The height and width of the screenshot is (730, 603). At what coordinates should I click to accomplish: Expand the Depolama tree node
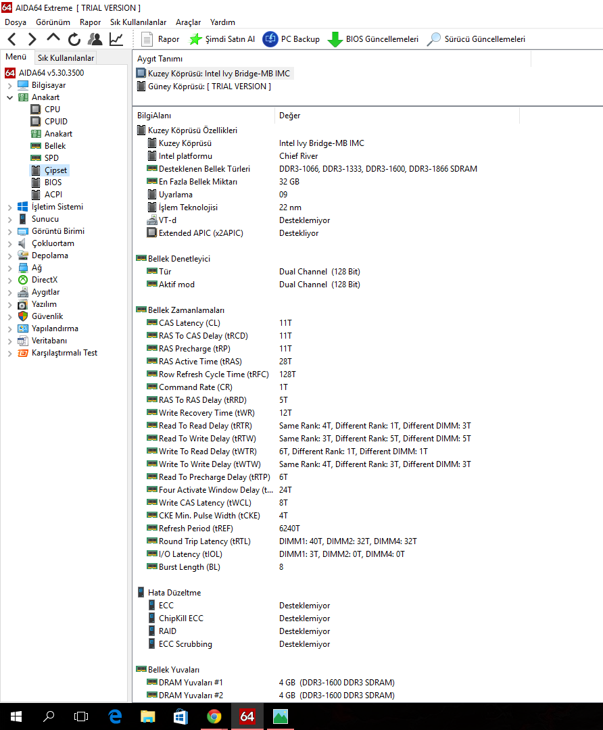coord(10,255)
